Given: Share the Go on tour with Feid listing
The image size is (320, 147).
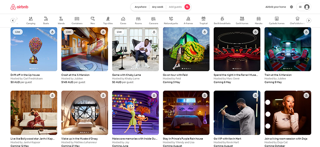Looking at the screenshot, I should [205, 32].
